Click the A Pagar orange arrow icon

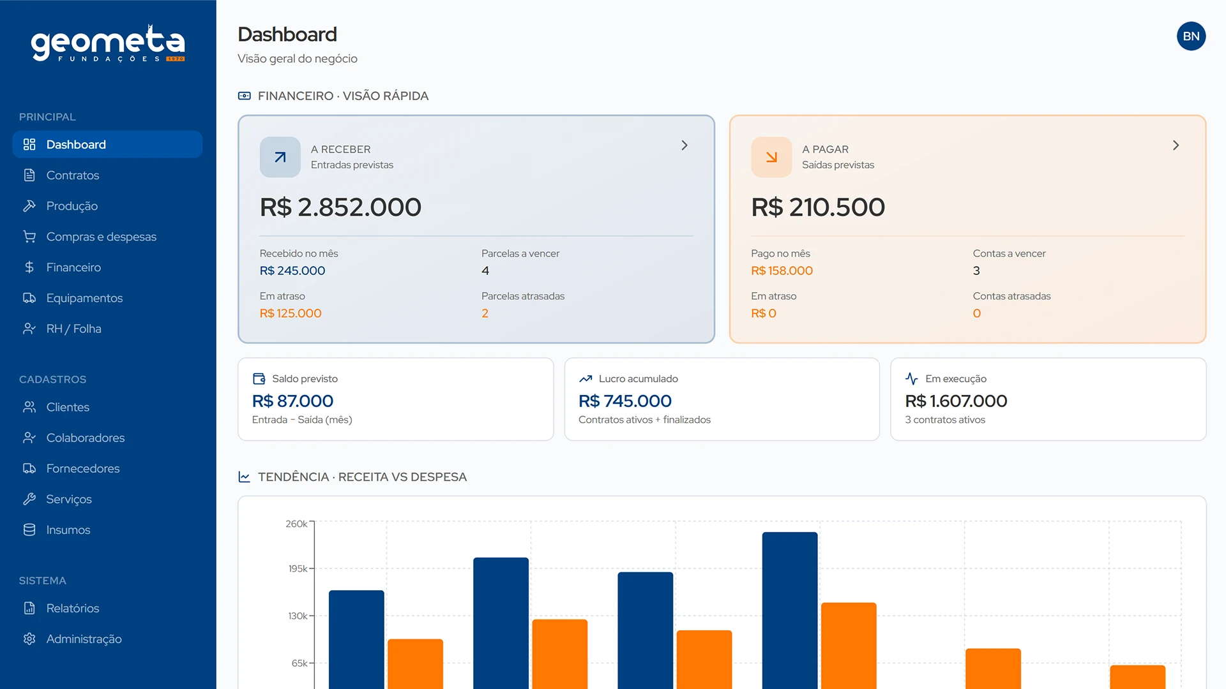(x=771, y=157)
